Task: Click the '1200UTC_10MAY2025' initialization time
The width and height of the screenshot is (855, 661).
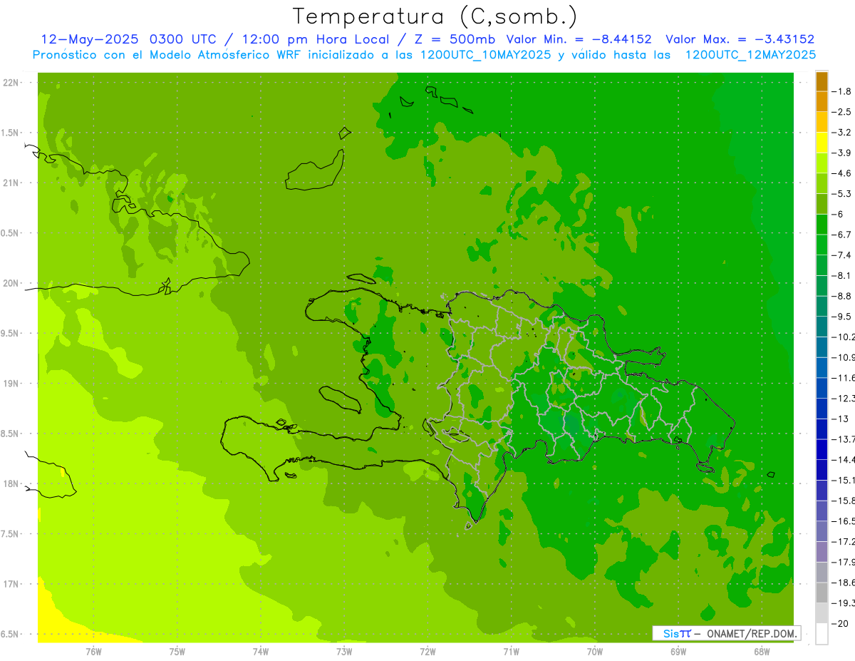Action: tap(485, 55)
